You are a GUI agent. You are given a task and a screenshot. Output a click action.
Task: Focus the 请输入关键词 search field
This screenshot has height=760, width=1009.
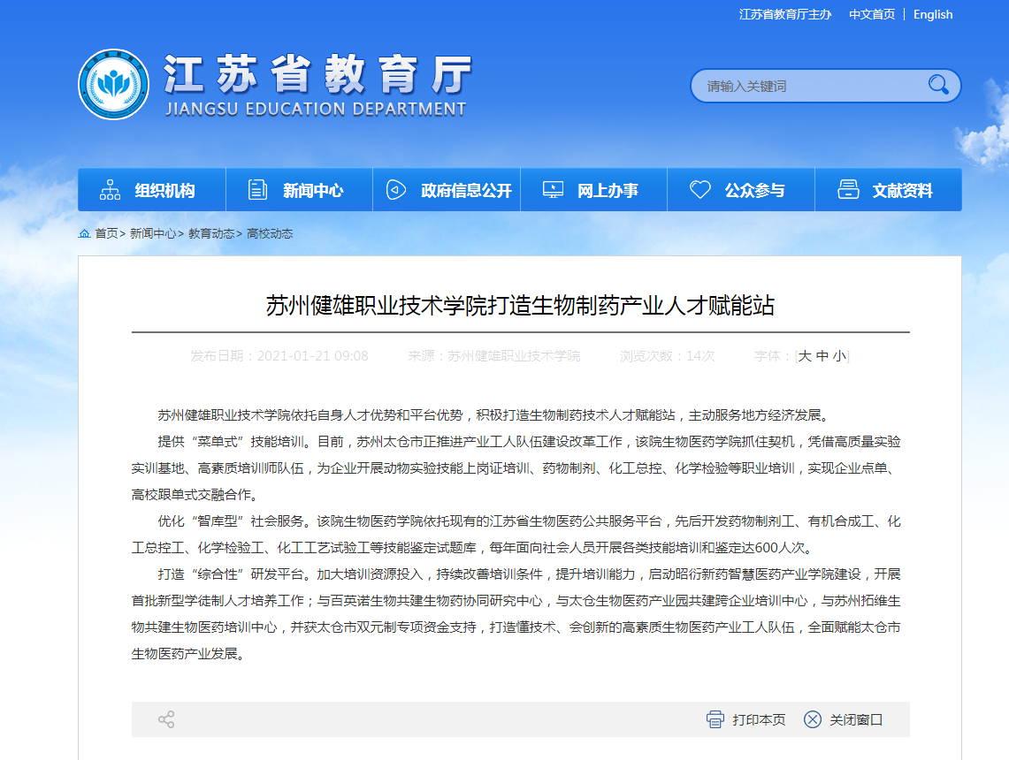pyautogui.click(x=805, y=86)
